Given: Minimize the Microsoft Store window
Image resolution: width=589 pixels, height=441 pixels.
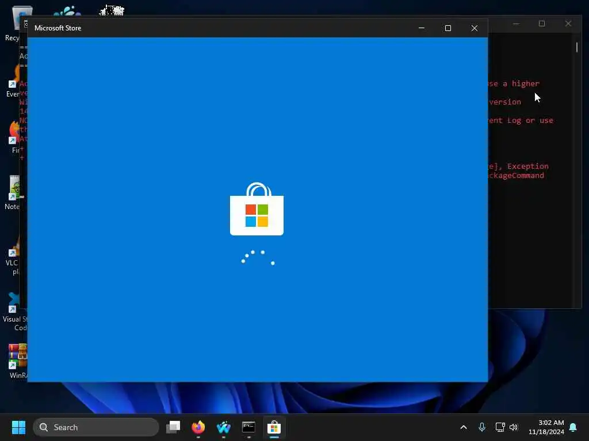Looking at the screenshot, I should (422, 28).
